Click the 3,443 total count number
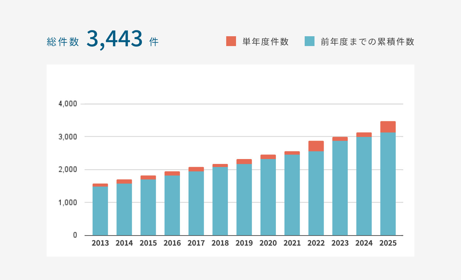Image resolution: width=461 pixels, height=280 pixels. tap(114, 39)
